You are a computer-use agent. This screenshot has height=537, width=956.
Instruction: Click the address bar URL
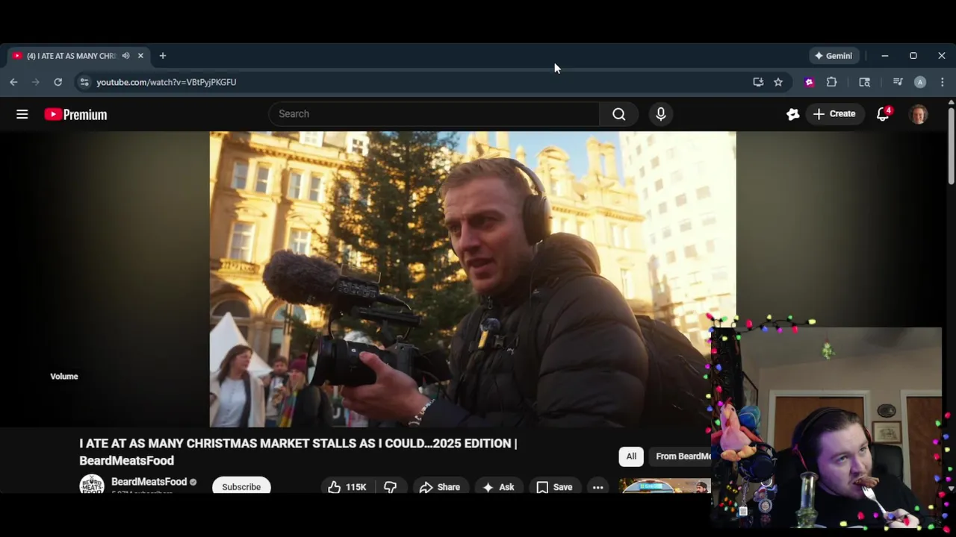(x=166, y=82)
